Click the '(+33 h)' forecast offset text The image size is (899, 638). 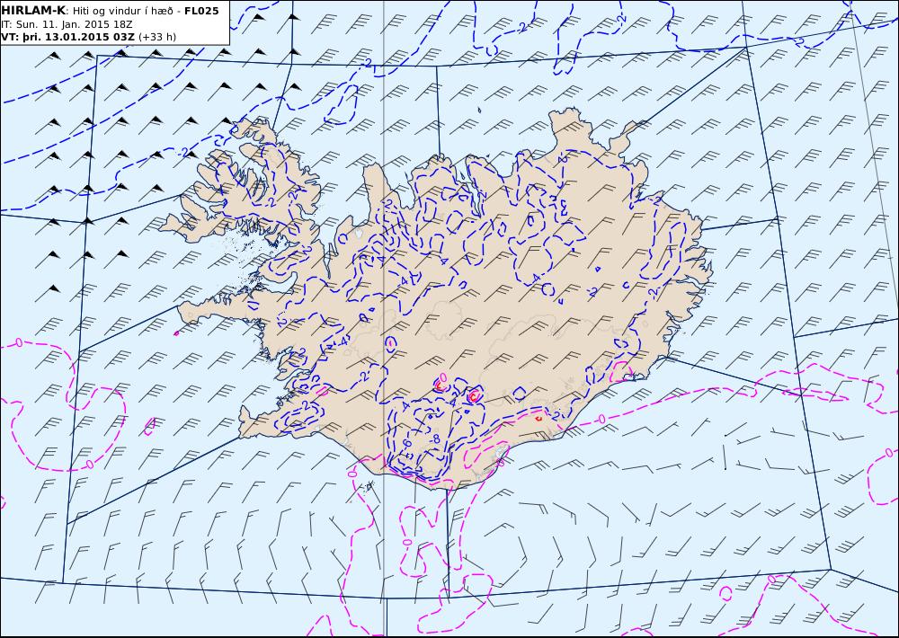click(157, 37)
